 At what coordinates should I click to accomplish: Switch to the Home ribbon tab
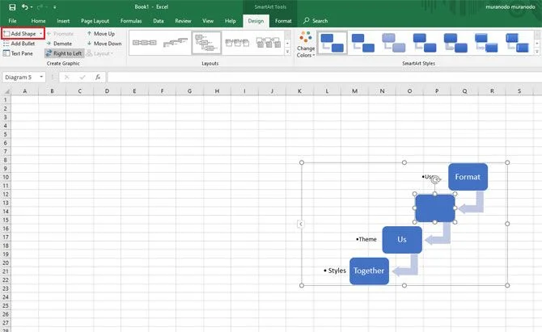point(38,21)
